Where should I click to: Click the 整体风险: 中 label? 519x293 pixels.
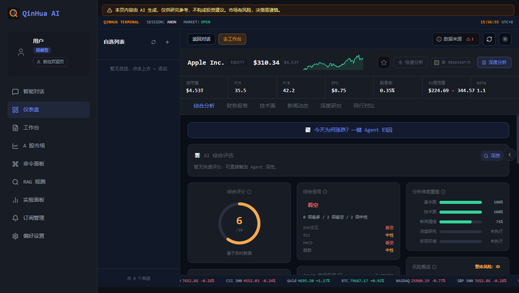[487, 267]
